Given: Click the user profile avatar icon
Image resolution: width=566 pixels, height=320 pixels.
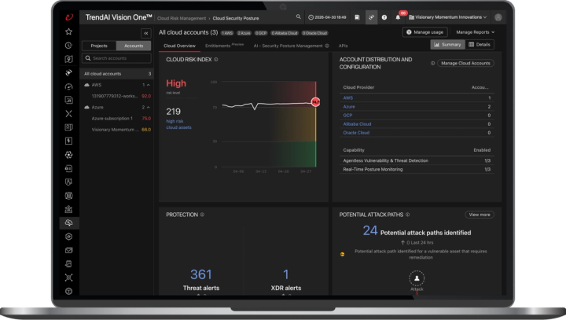Looking at the screenshot, I should (498, 17).
